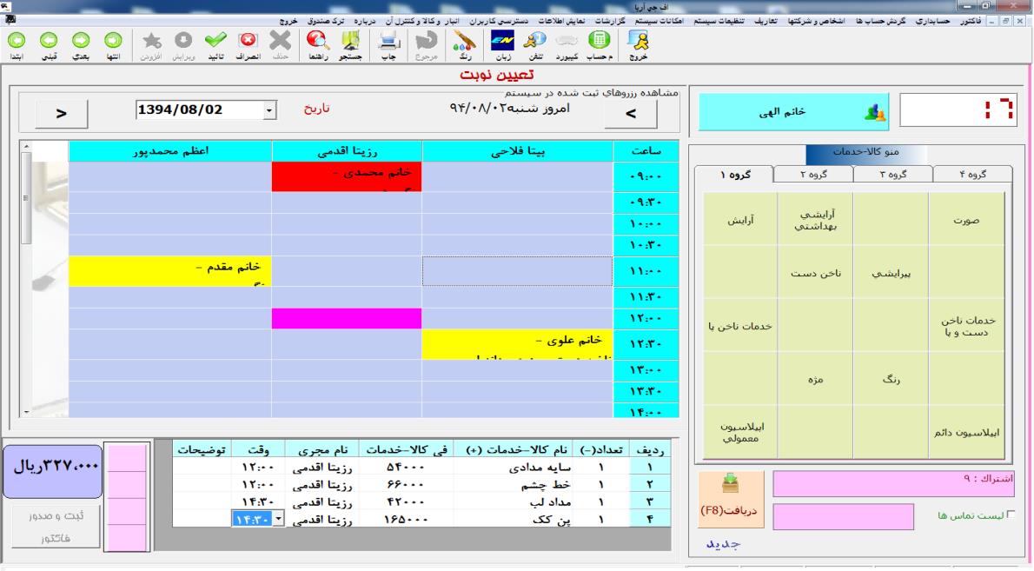Click the حذف (delete) X icon

[281, 42]
